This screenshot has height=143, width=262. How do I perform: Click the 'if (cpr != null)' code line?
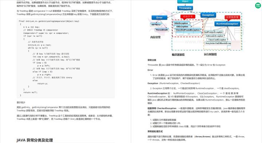tap(33, 36)
